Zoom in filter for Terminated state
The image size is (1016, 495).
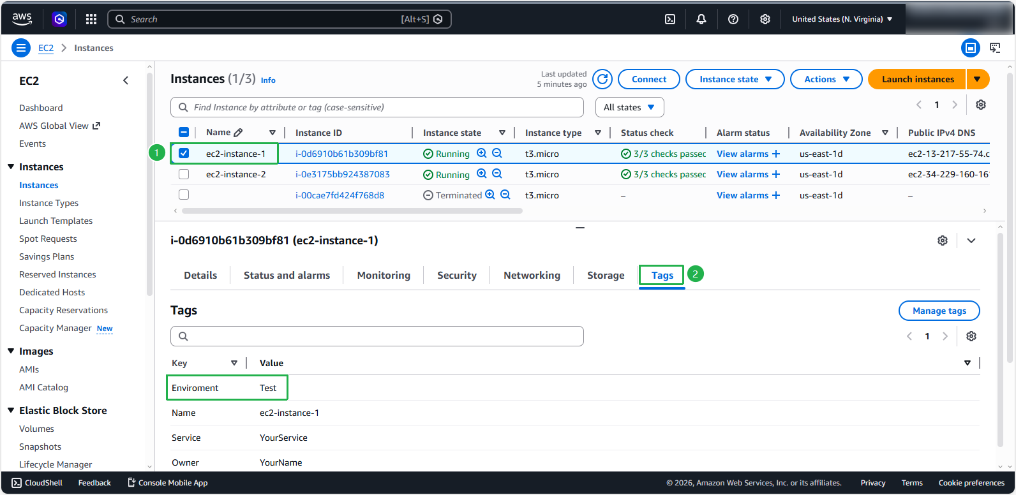coord(490,195)
